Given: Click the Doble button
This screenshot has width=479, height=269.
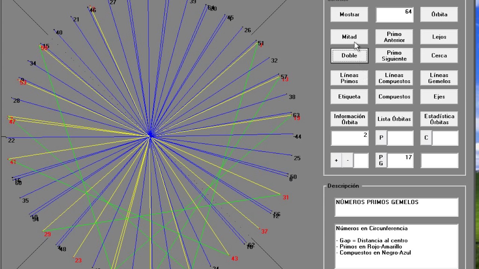Looking at the screenshot, I should [x=350, y=56].
